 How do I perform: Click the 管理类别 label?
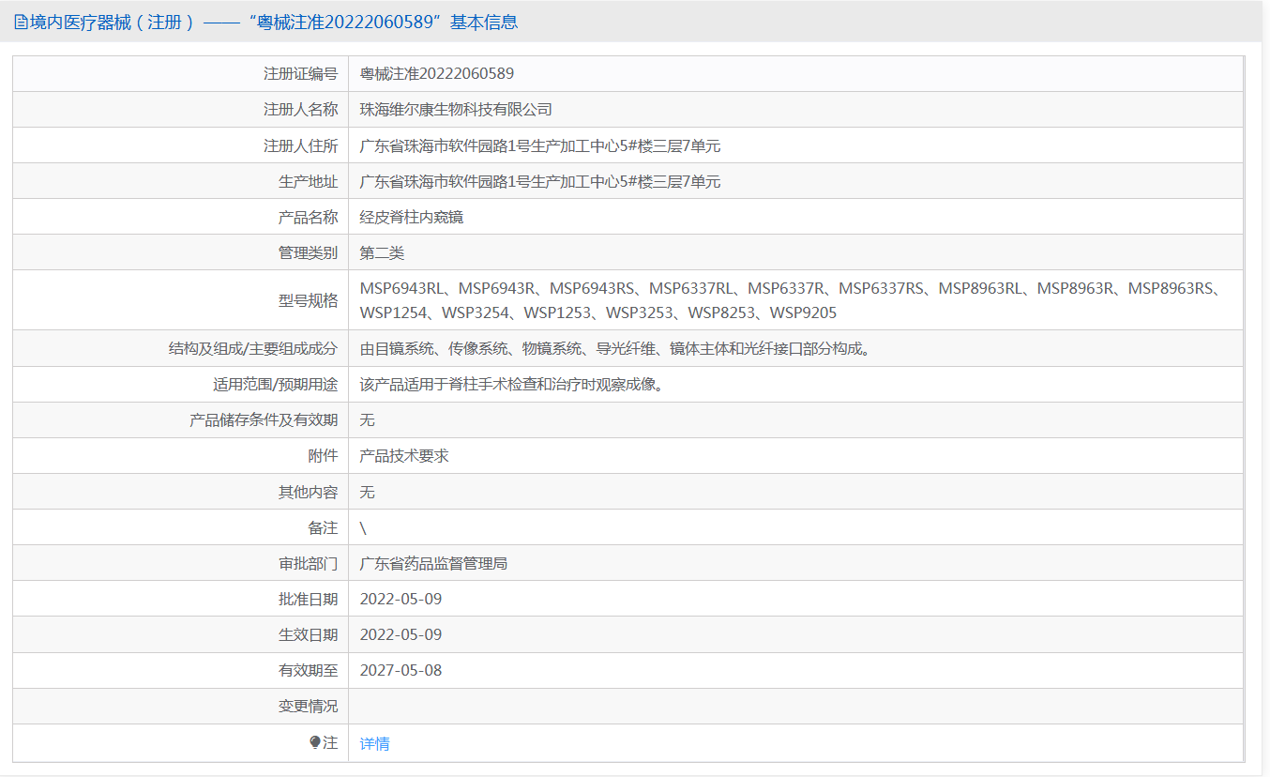[309, 252]
